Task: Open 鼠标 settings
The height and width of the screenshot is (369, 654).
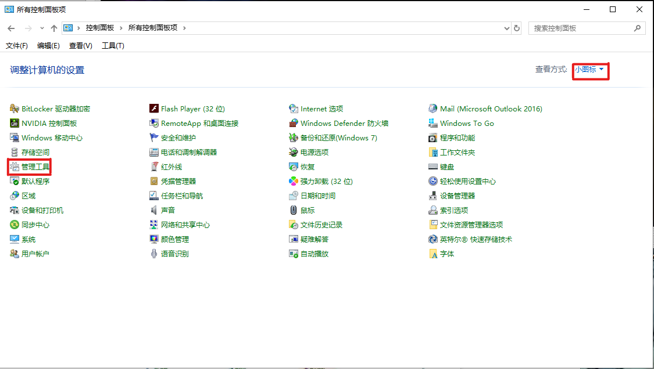Action: (x=308, y=209)
